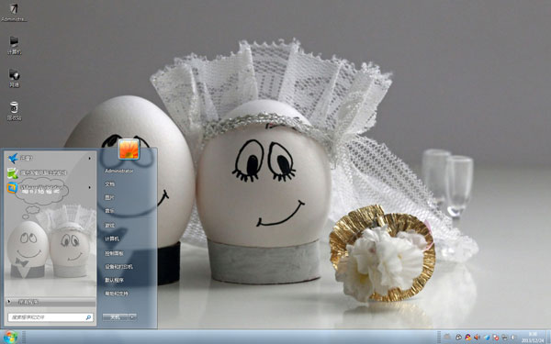551x344 pixels.
Task: Expand the VMware Workstation submenu arrow
Action: 90,187
